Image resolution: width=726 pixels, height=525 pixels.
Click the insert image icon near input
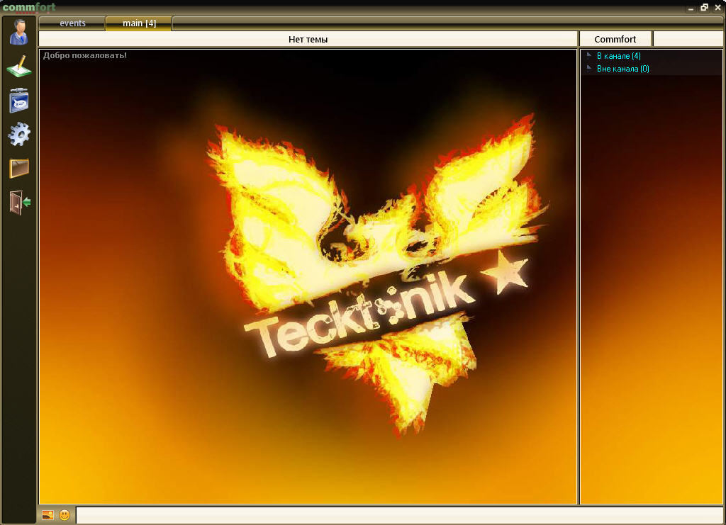click(48, 515)
